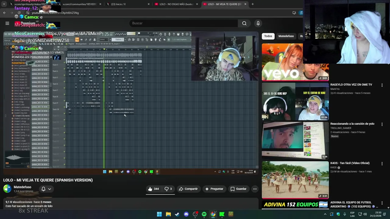
Task: Reload the page with the refresh icon
Action: coord(19,13)
